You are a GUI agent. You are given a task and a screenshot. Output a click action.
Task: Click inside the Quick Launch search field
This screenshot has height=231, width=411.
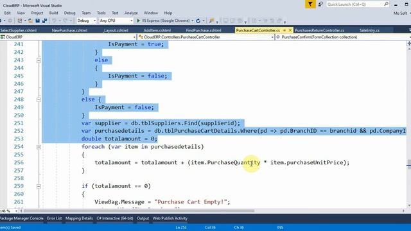point(355,4)
